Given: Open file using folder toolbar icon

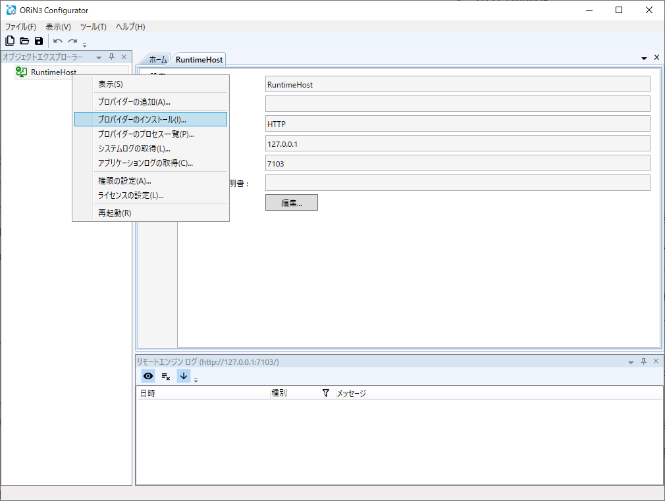Looking at the screenshot, I should (x=24, y=41).
